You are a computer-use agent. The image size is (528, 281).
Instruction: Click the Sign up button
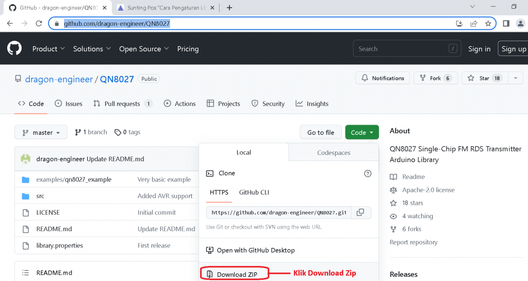(x=514, y=49)
